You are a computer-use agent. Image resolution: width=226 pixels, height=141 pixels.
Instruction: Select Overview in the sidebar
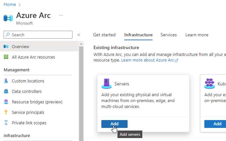click(39, 46)
